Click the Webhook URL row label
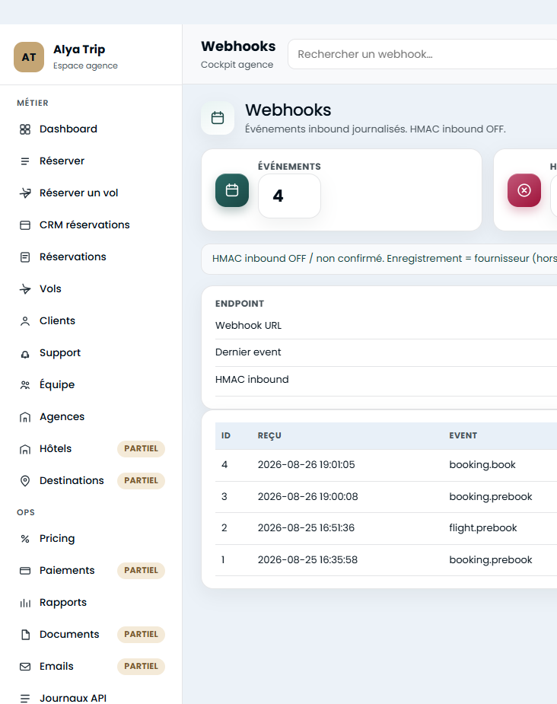Viewport: 557px width, 704px height. (248, 326)
